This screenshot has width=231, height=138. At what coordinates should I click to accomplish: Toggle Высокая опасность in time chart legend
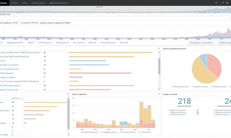point(89,132)
